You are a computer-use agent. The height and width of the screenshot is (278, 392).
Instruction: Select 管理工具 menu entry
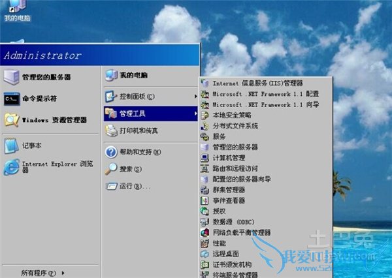pyautogui.click(x=151, y=114)
